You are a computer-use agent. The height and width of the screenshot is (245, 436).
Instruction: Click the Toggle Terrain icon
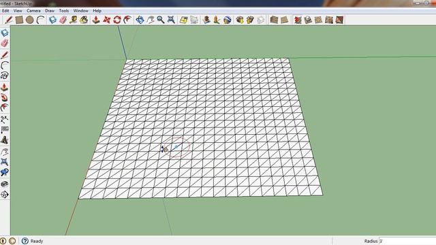click(194, 20)
